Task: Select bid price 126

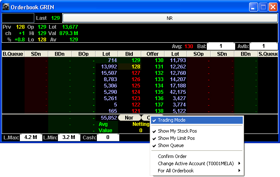Action: (136, 79)
